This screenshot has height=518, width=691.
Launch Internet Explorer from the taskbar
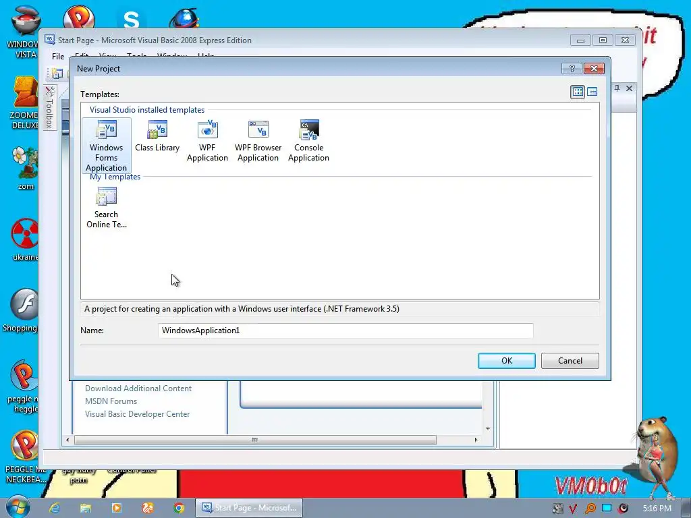pyautogui.click(x=54, y=508)
